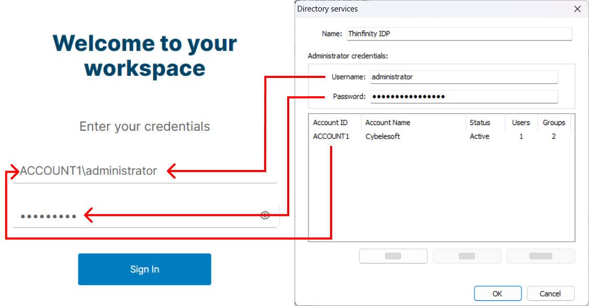Cancel the Directory services dialog
The image size is (589, 306).
[550, 293]
